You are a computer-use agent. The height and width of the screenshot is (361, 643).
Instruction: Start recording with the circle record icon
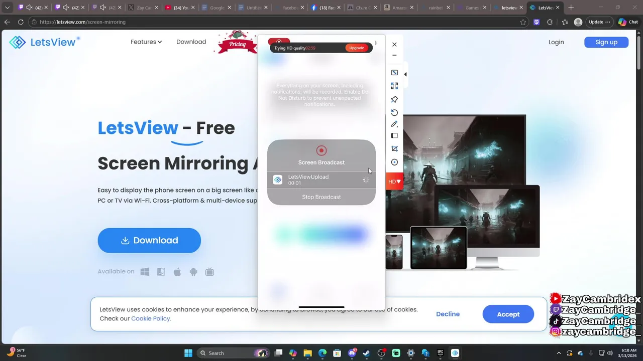coord(394,162)
